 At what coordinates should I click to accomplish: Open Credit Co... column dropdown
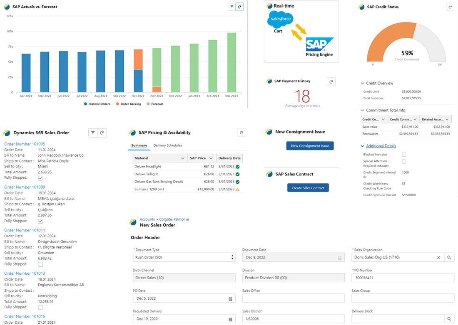coord(383,120)
